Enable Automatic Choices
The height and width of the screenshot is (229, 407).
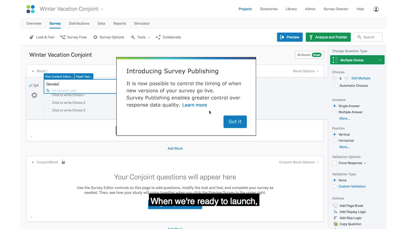click(337, 85)
